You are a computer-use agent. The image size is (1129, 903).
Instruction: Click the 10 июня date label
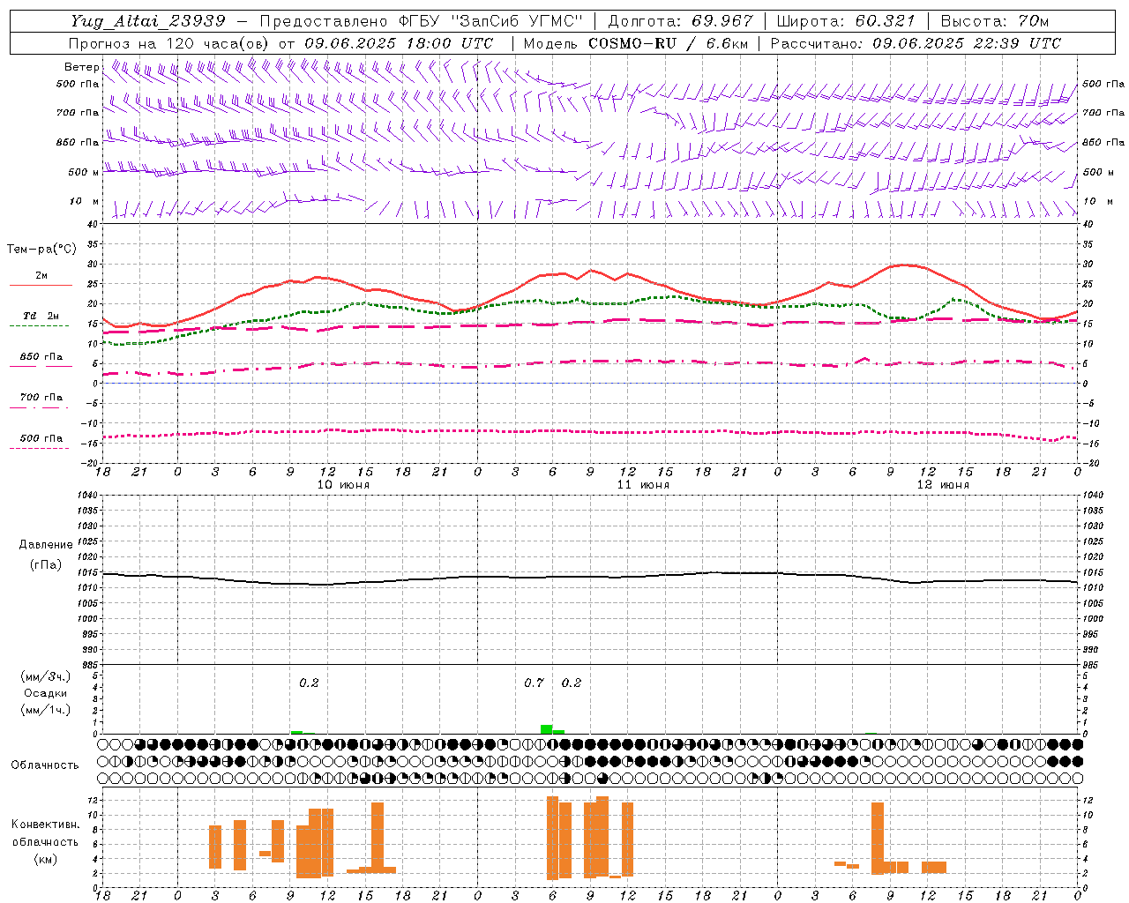[343, 485]
